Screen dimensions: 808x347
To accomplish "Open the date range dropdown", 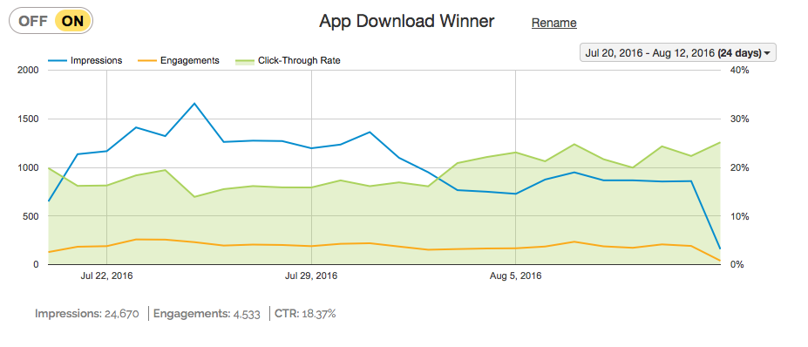I will point(677,53).
